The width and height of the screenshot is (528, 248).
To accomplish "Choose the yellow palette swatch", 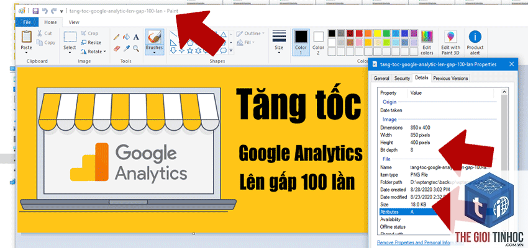I will (x=377, y=33).
